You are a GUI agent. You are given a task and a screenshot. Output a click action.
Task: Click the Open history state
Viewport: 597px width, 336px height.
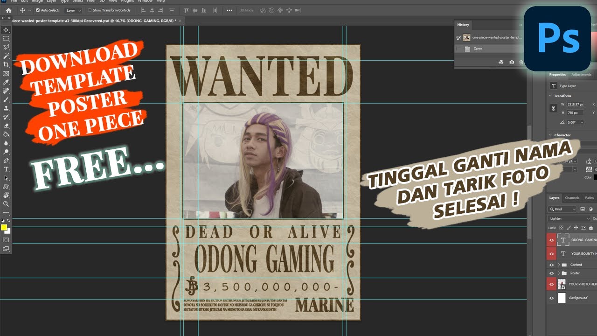click(x=488, y=49)
